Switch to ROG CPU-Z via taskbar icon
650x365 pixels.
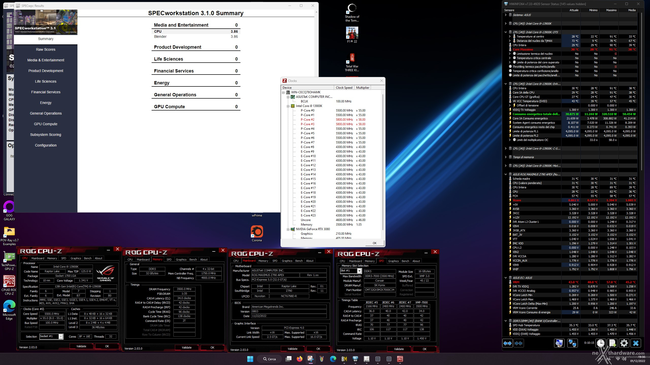click(x=400, y=359)
